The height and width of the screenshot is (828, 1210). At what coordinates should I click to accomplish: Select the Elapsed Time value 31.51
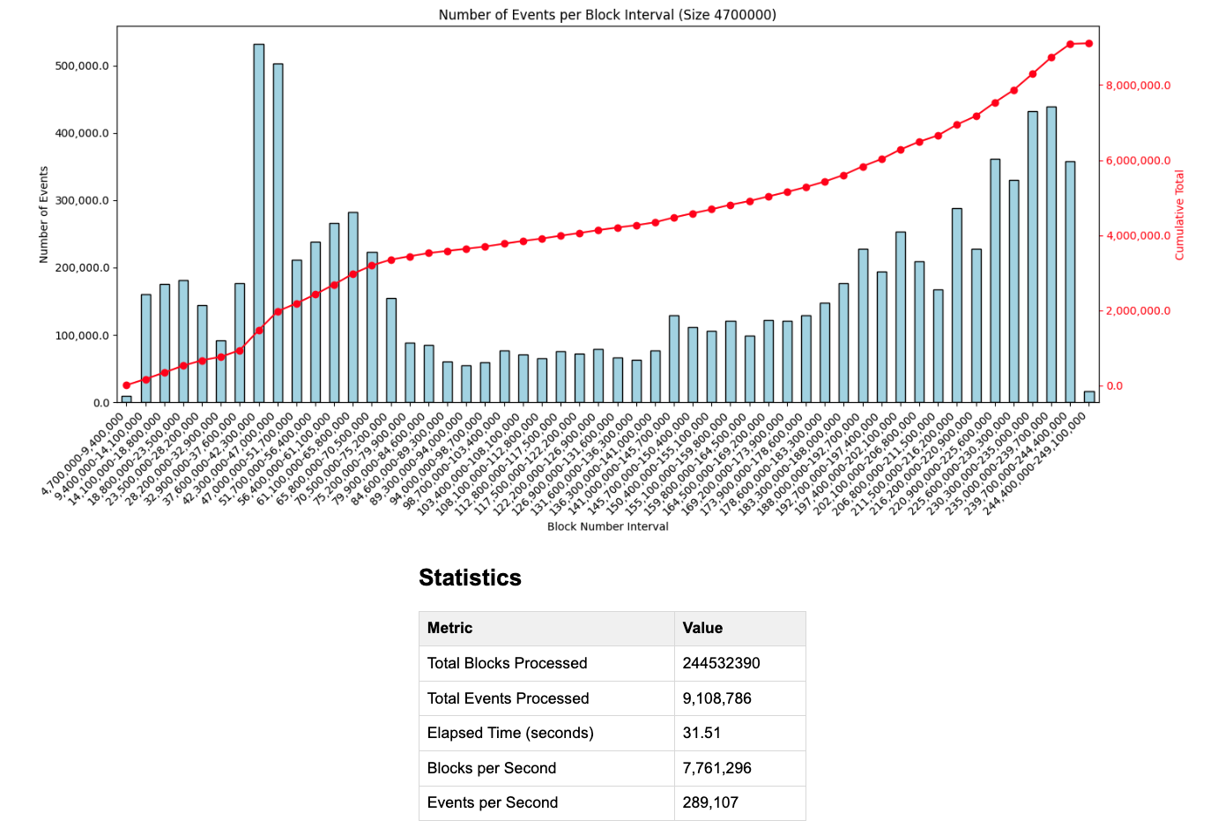click(x=702, y=733)
